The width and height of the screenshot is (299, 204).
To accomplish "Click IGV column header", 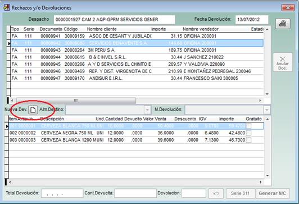I will coord(203,119).
